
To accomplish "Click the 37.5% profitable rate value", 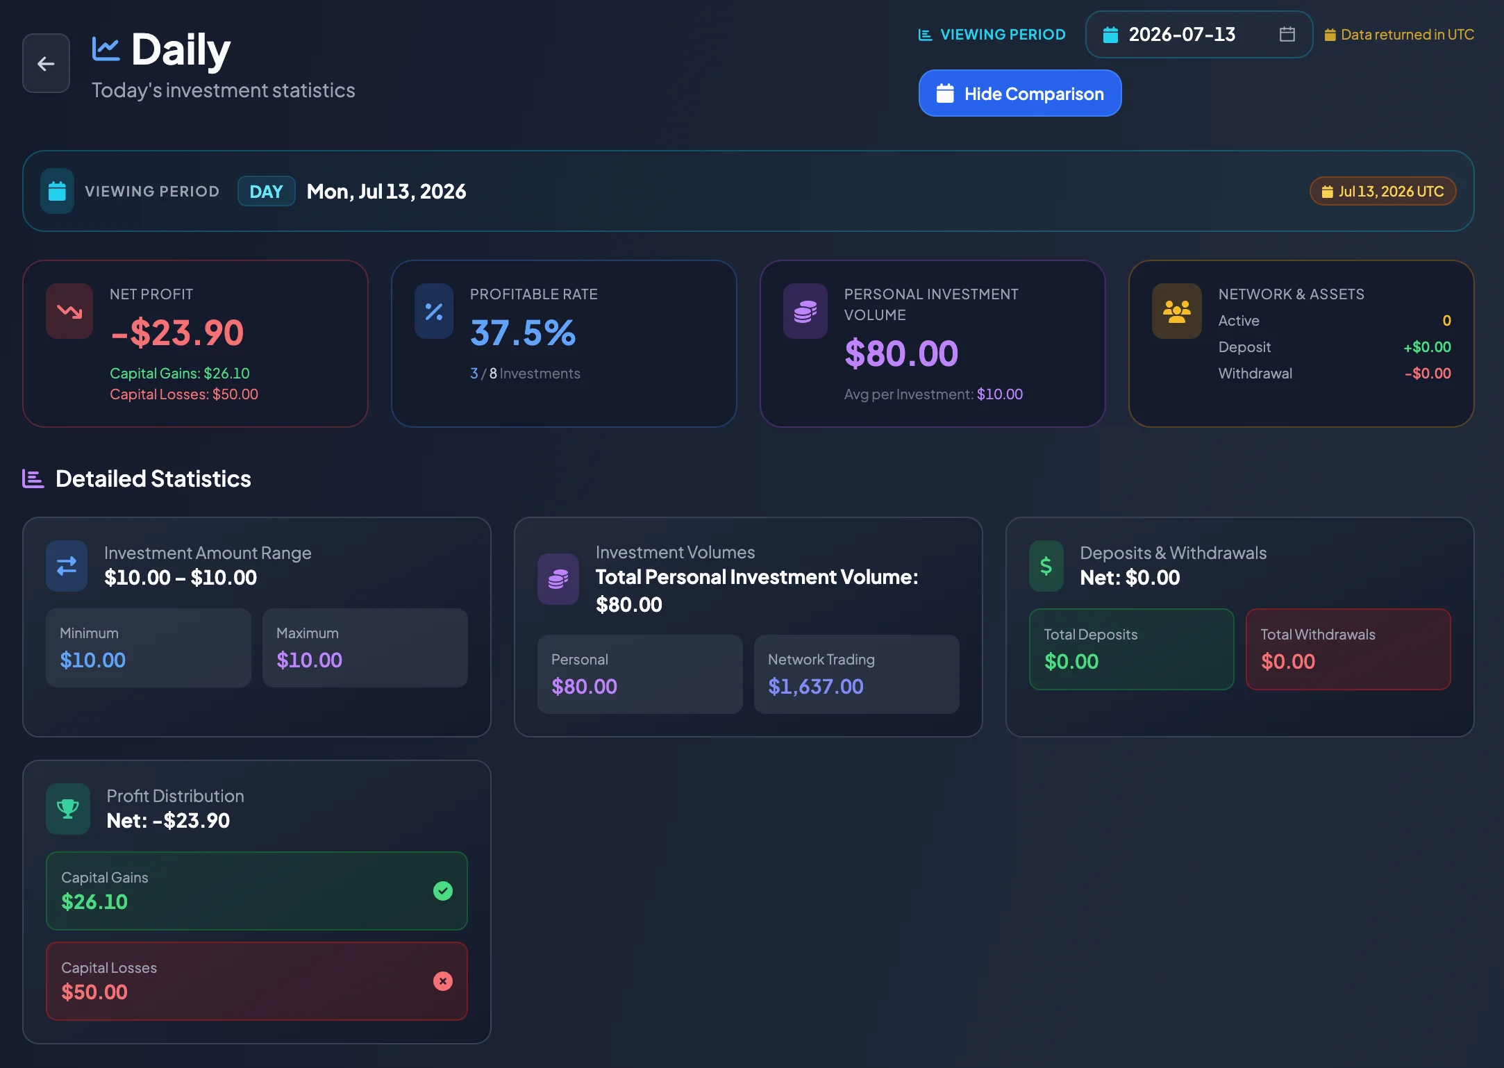I will point(523,333).
